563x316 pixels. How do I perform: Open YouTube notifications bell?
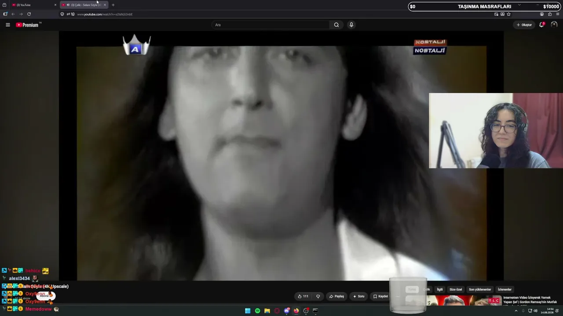click(x=542, y=25)
